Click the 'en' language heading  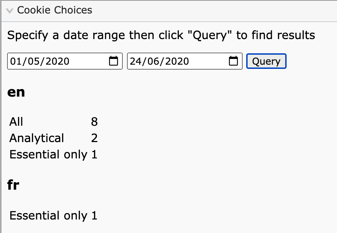(16, 92)
